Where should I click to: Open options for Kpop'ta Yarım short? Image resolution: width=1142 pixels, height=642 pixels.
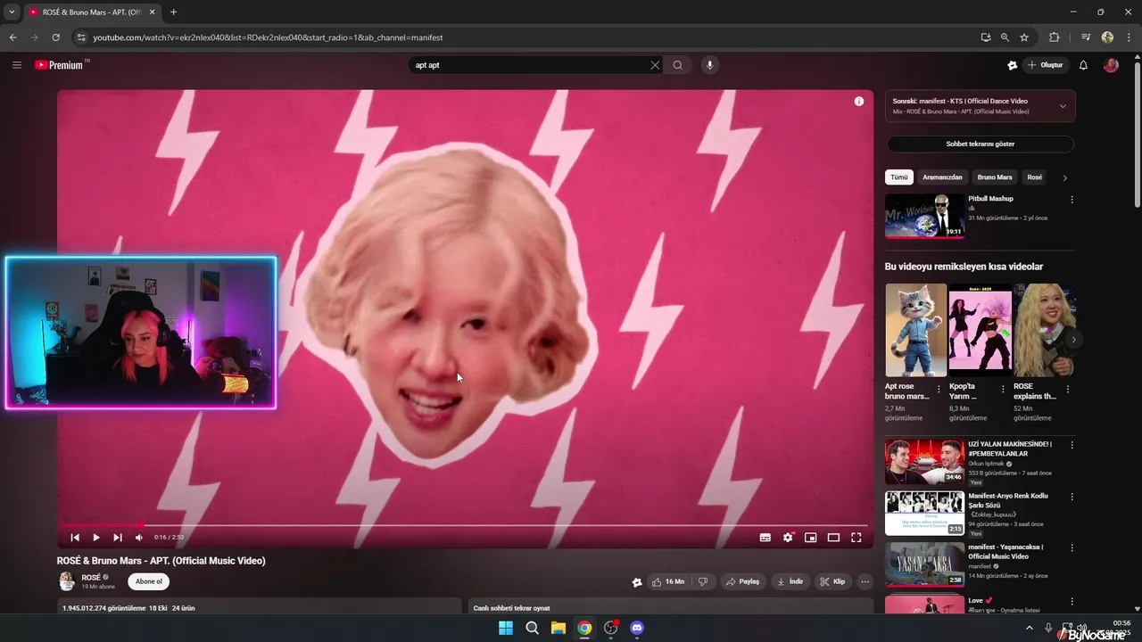[1003, 389]
